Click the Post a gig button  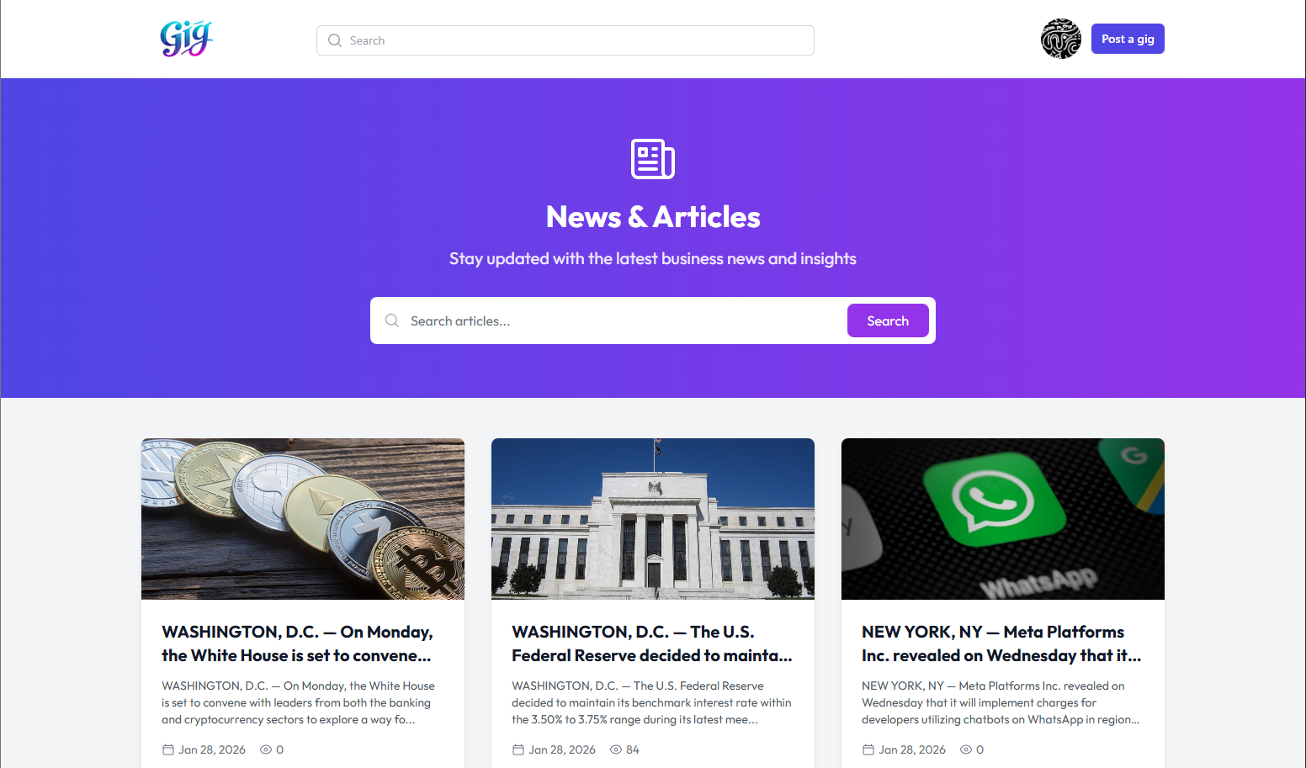(1128, 39)
